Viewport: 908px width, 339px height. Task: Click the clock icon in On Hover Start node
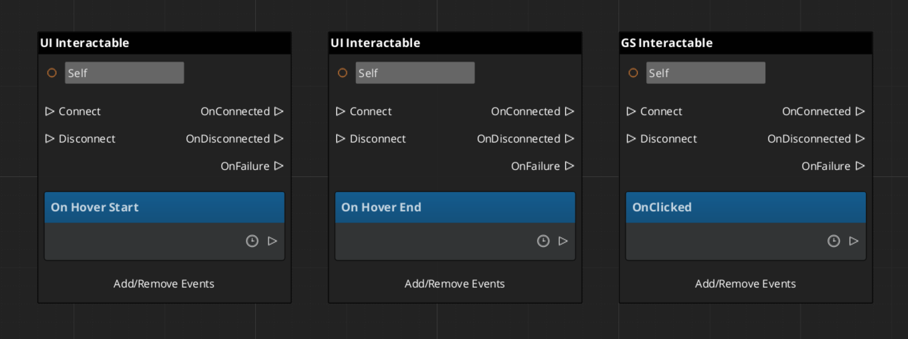point(252,241)
